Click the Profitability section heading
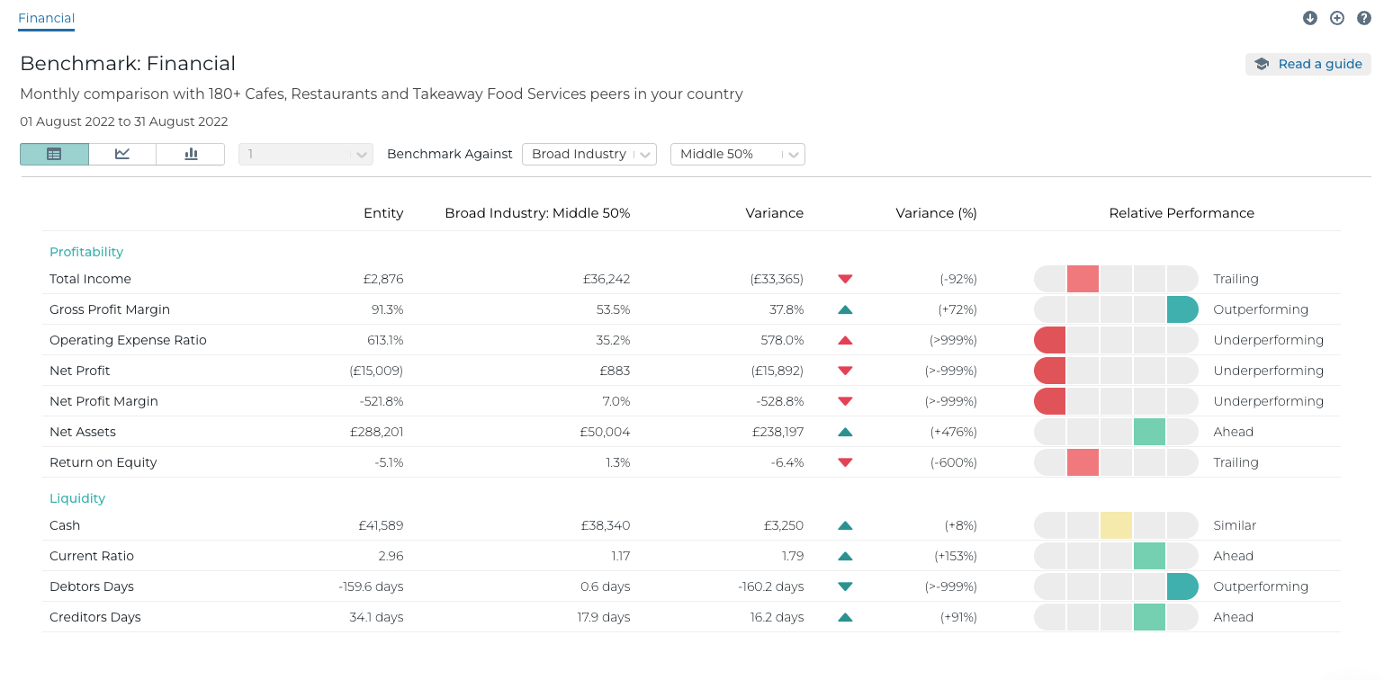This screenshot has height=680, width=1393. 86,252
